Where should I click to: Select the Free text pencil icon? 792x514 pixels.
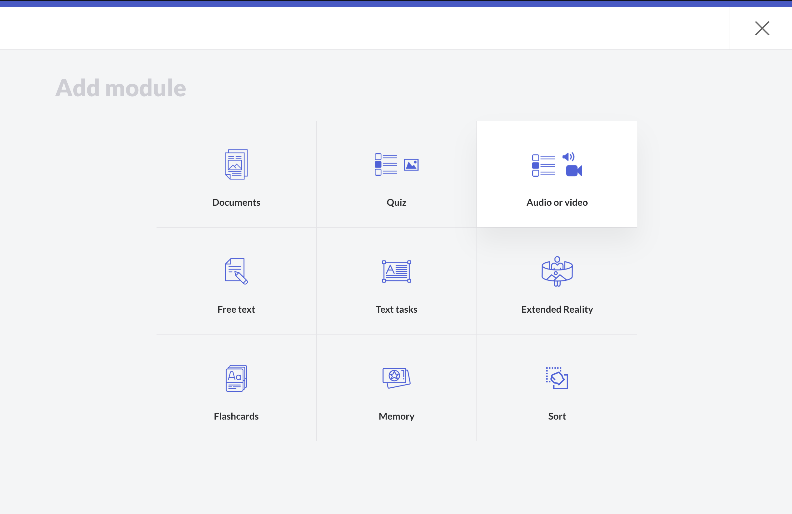(x=236, y=271)
